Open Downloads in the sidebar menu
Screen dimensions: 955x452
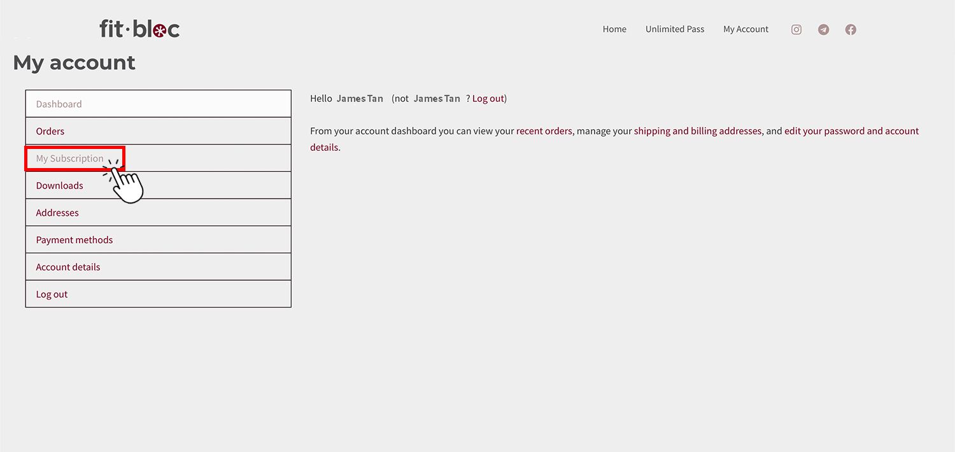(59, 185)
